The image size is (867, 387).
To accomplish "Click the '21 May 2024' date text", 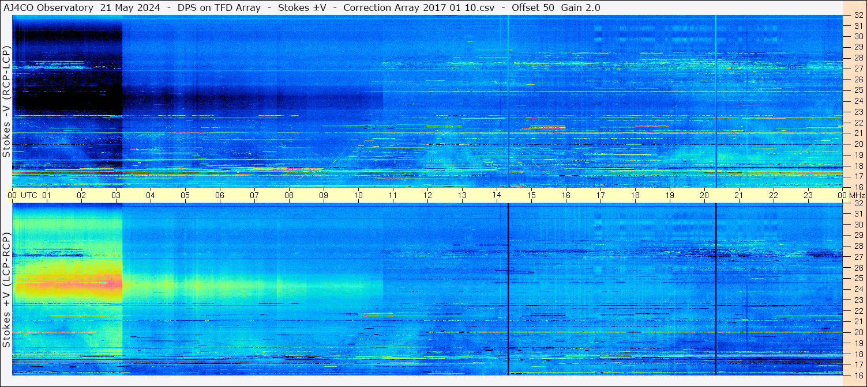I will click(x=130, y=8).
